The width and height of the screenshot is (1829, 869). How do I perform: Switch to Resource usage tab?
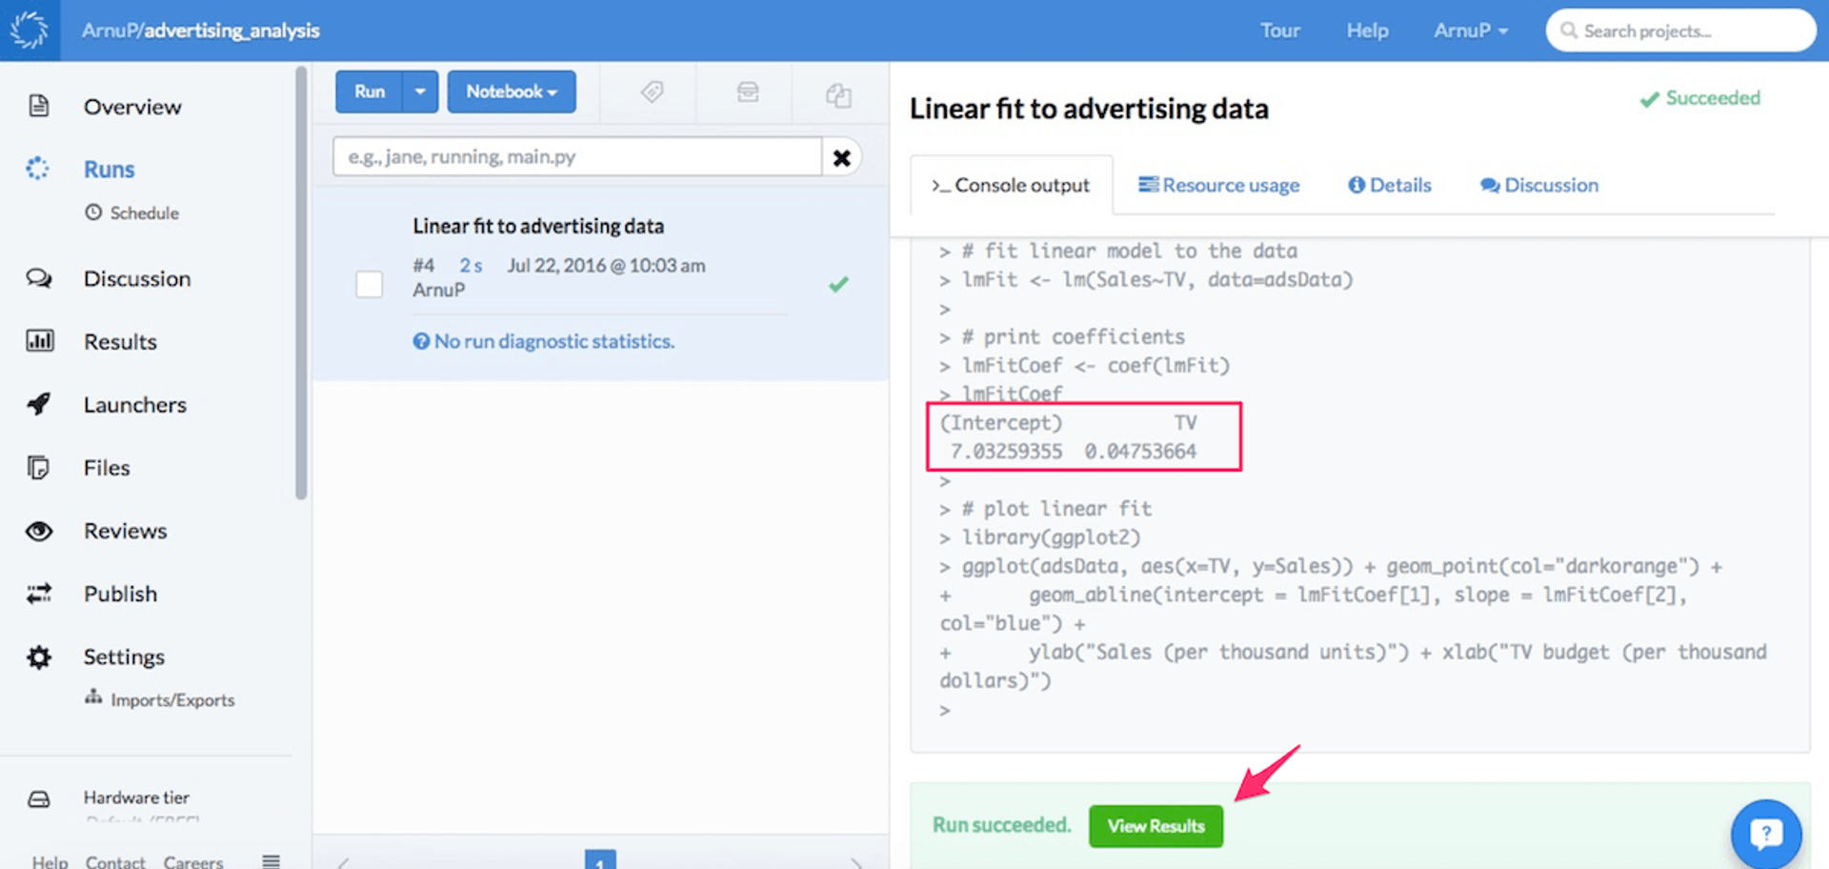click(1218, 185)
